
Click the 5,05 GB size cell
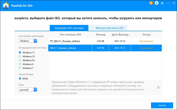tap(100, 41)
